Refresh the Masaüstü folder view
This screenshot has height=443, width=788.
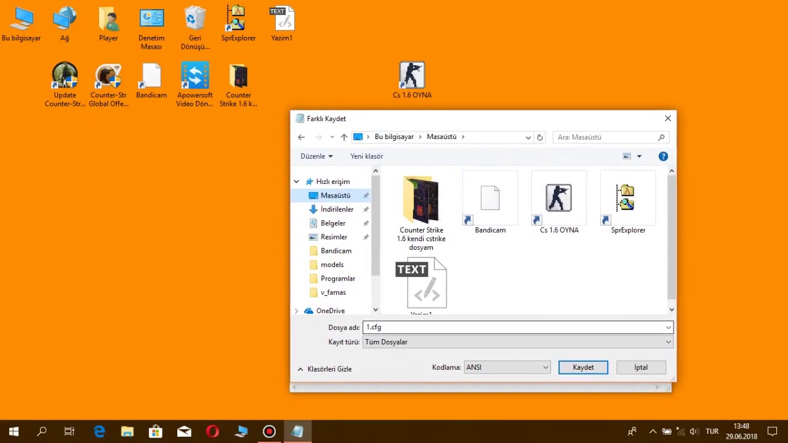point(540,137)
